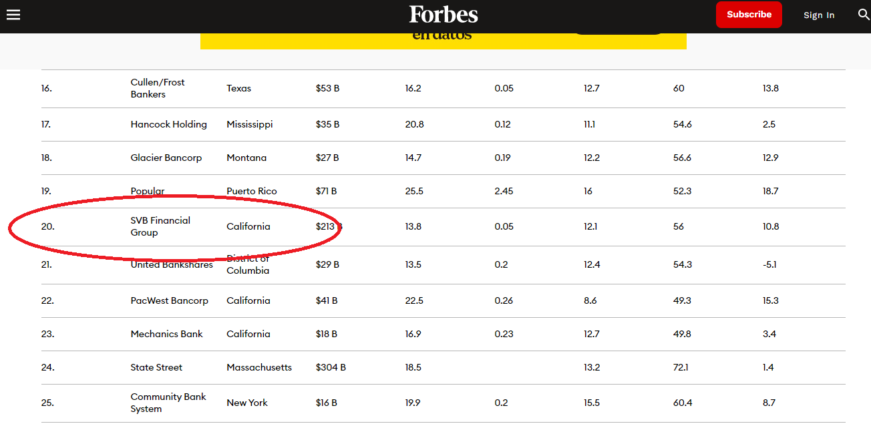Select the Massachusetts state cell
The image size is (871, 430).
[x=259, y=367]
